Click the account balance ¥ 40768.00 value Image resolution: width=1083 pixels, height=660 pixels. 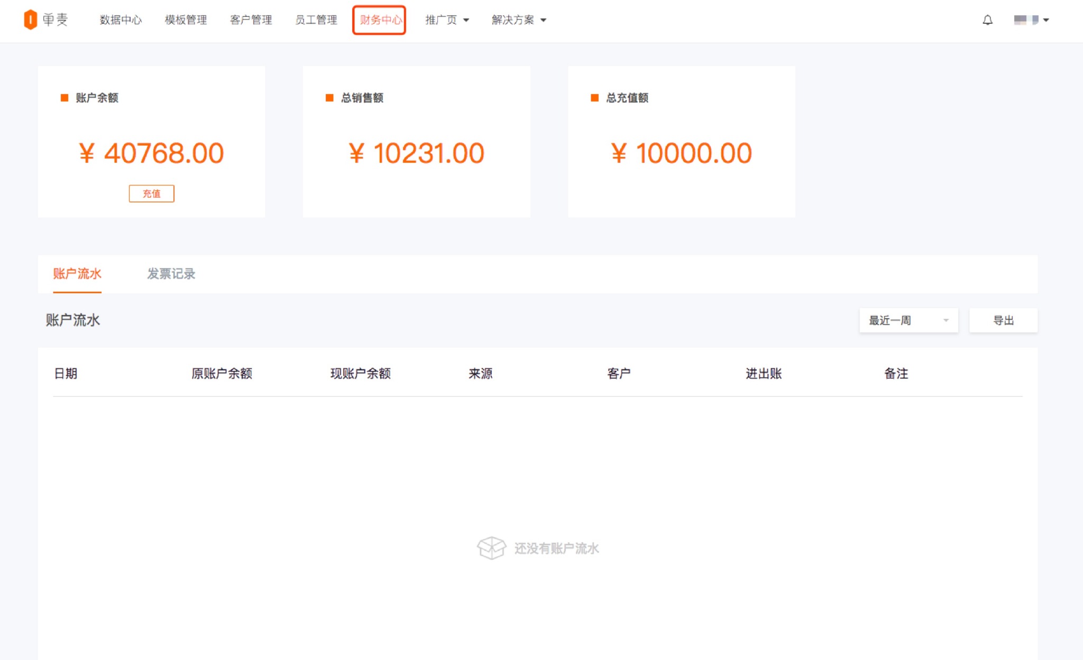click(152, 153)
